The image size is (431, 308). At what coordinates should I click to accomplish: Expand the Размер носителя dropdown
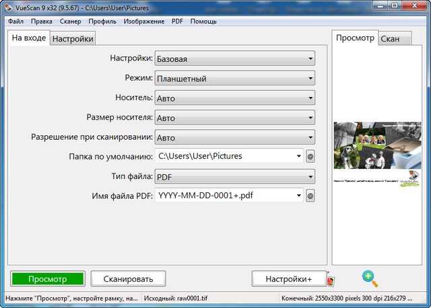234,118
